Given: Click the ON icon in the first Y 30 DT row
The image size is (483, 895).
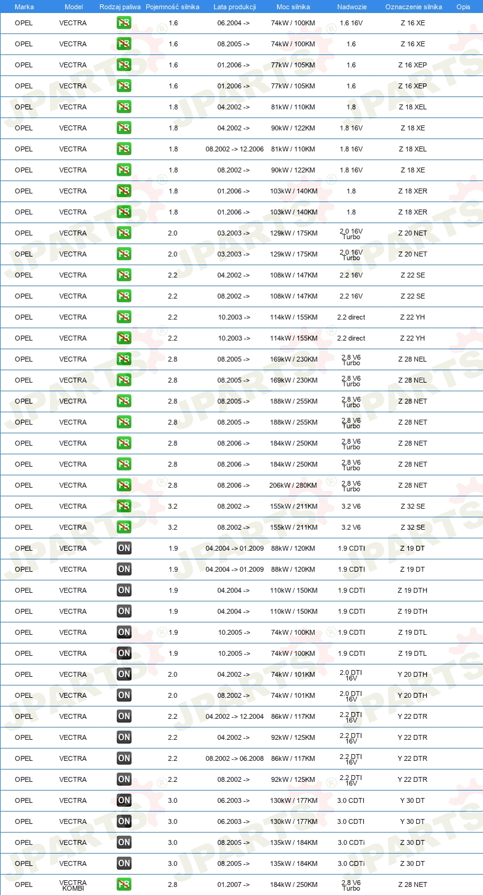Looking at the screenshot, I should [x=124, y=800].
